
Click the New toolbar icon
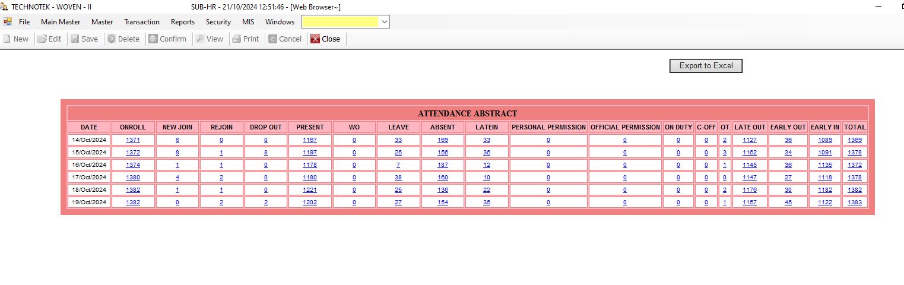[x=7, y=39]
